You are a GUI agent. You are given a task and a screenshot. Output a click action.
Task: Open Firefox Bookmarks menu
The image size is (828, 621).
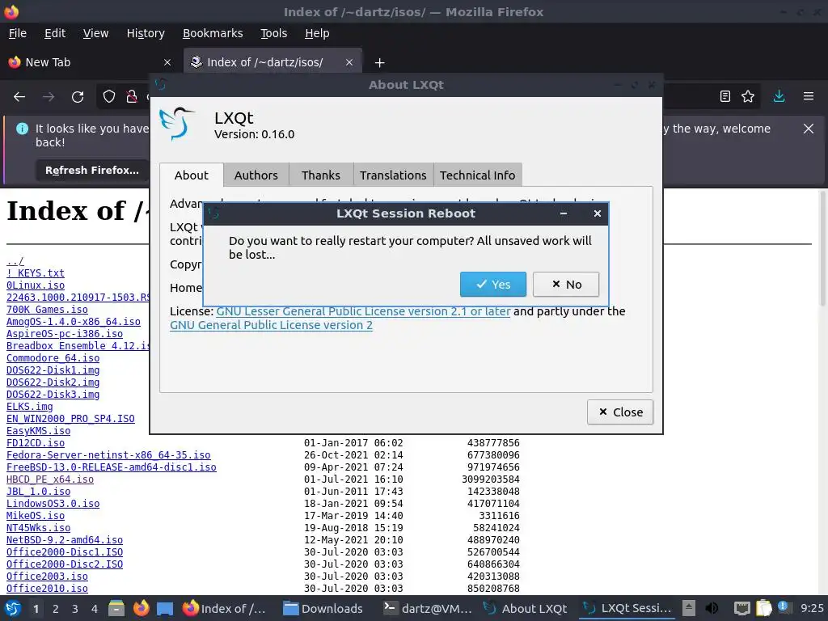(x=213, y=33)
